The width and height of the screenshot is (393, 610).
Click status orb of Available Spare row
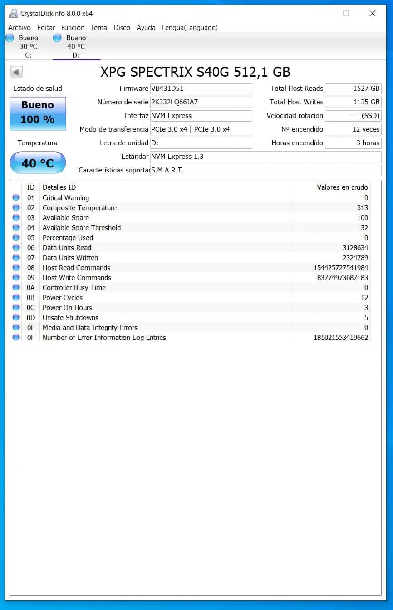(16, 217)
